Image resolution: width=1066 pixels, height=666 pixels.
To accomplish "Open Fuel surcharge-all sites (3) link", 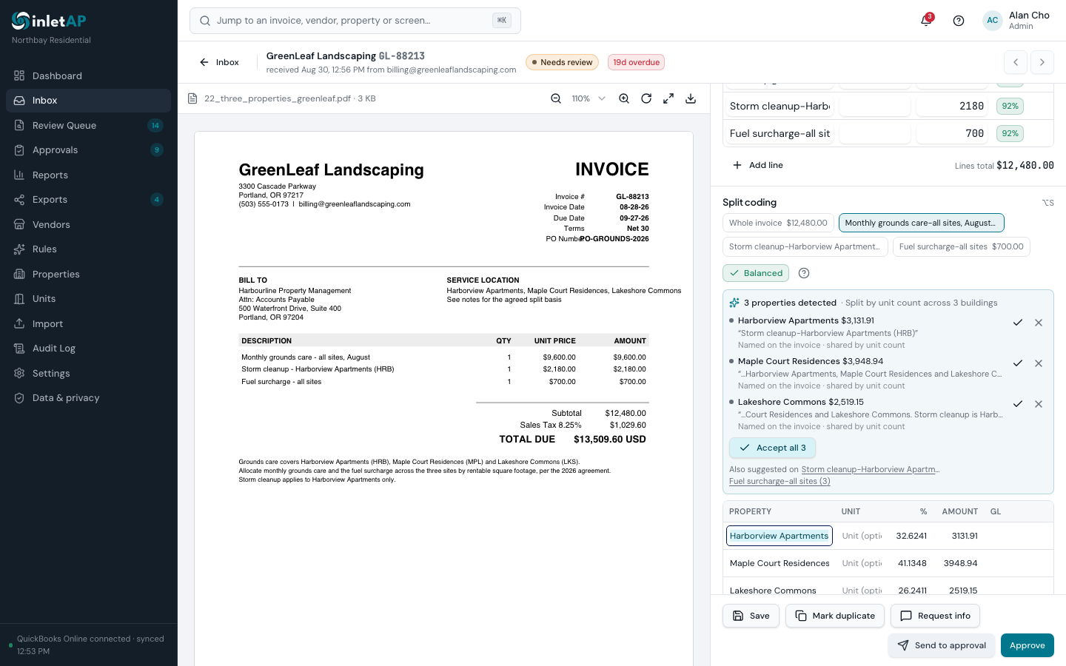I will pyautogui.click(x=780, y=481).
